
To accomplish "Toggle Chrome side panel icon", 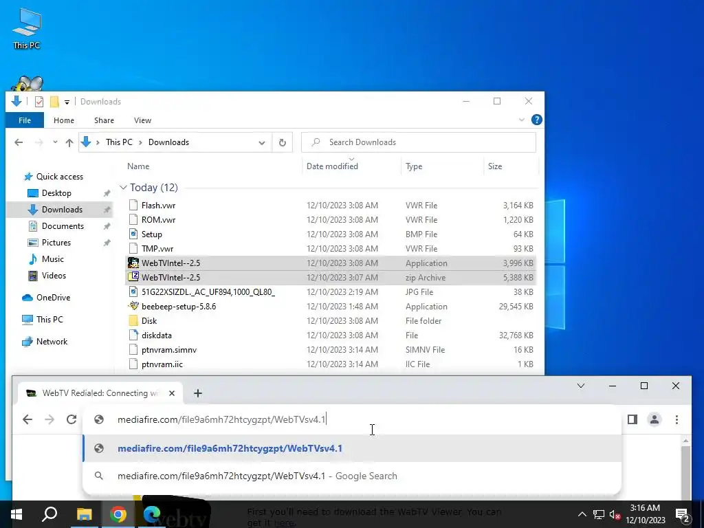I will pyautogui.click(x=632, y=419).
